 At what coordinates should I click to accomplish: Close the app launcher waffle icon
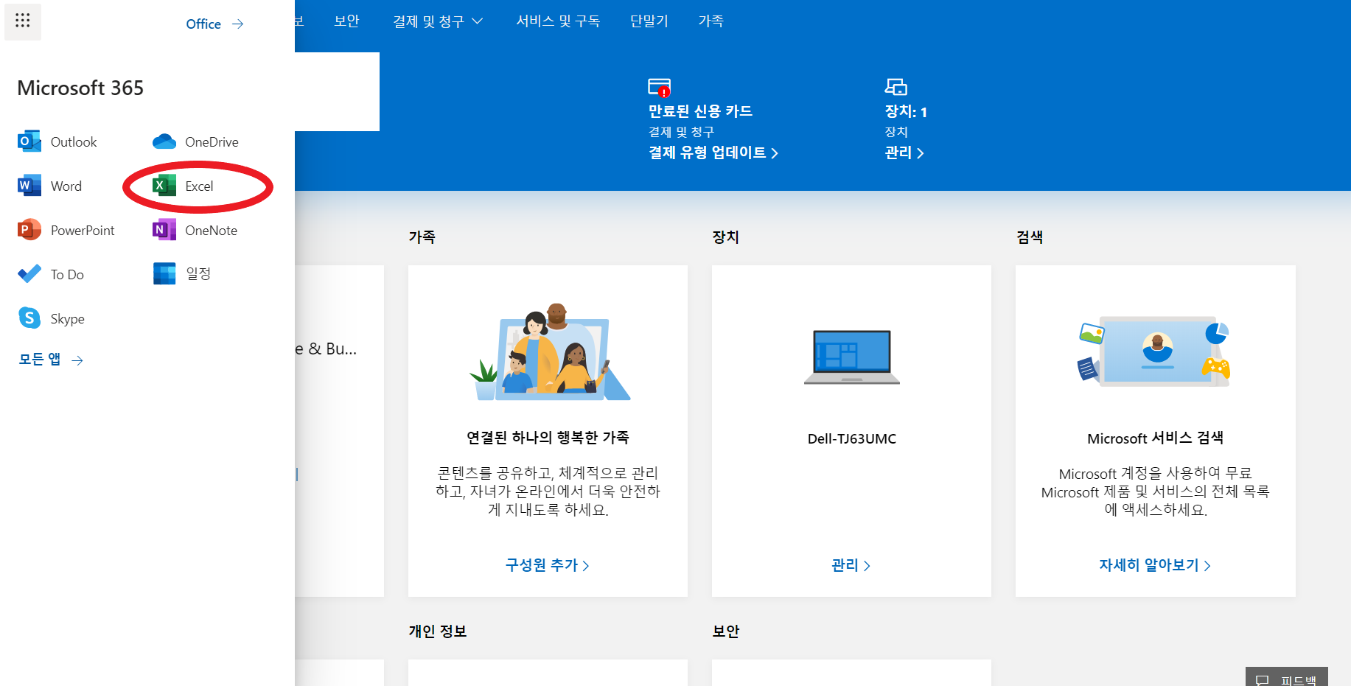click(23, 21)
